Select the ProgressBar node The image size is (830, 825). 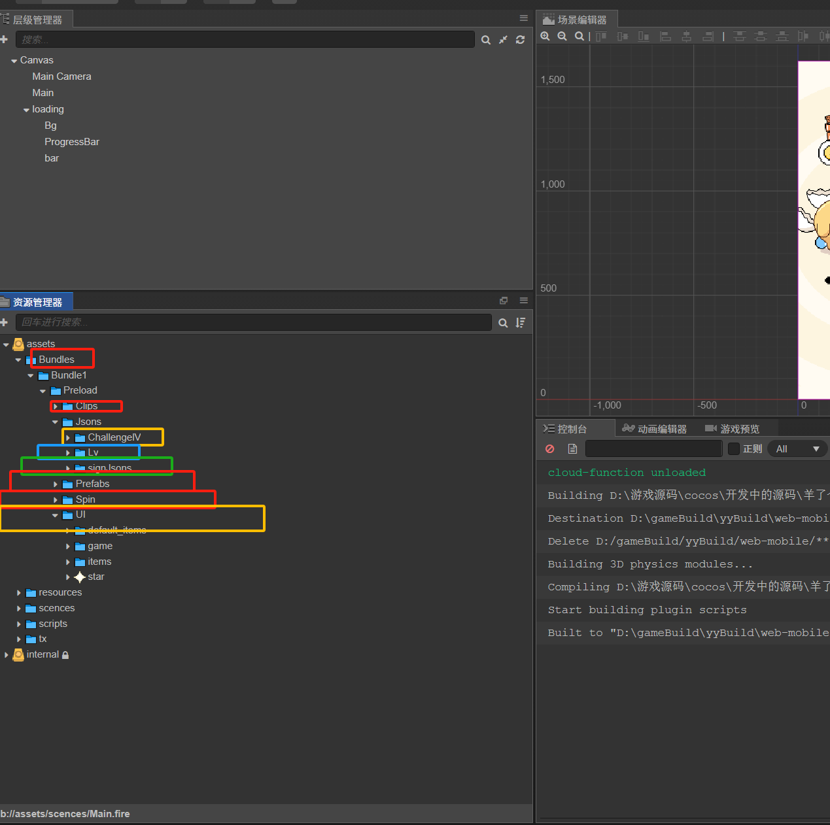tap(72, 142)
